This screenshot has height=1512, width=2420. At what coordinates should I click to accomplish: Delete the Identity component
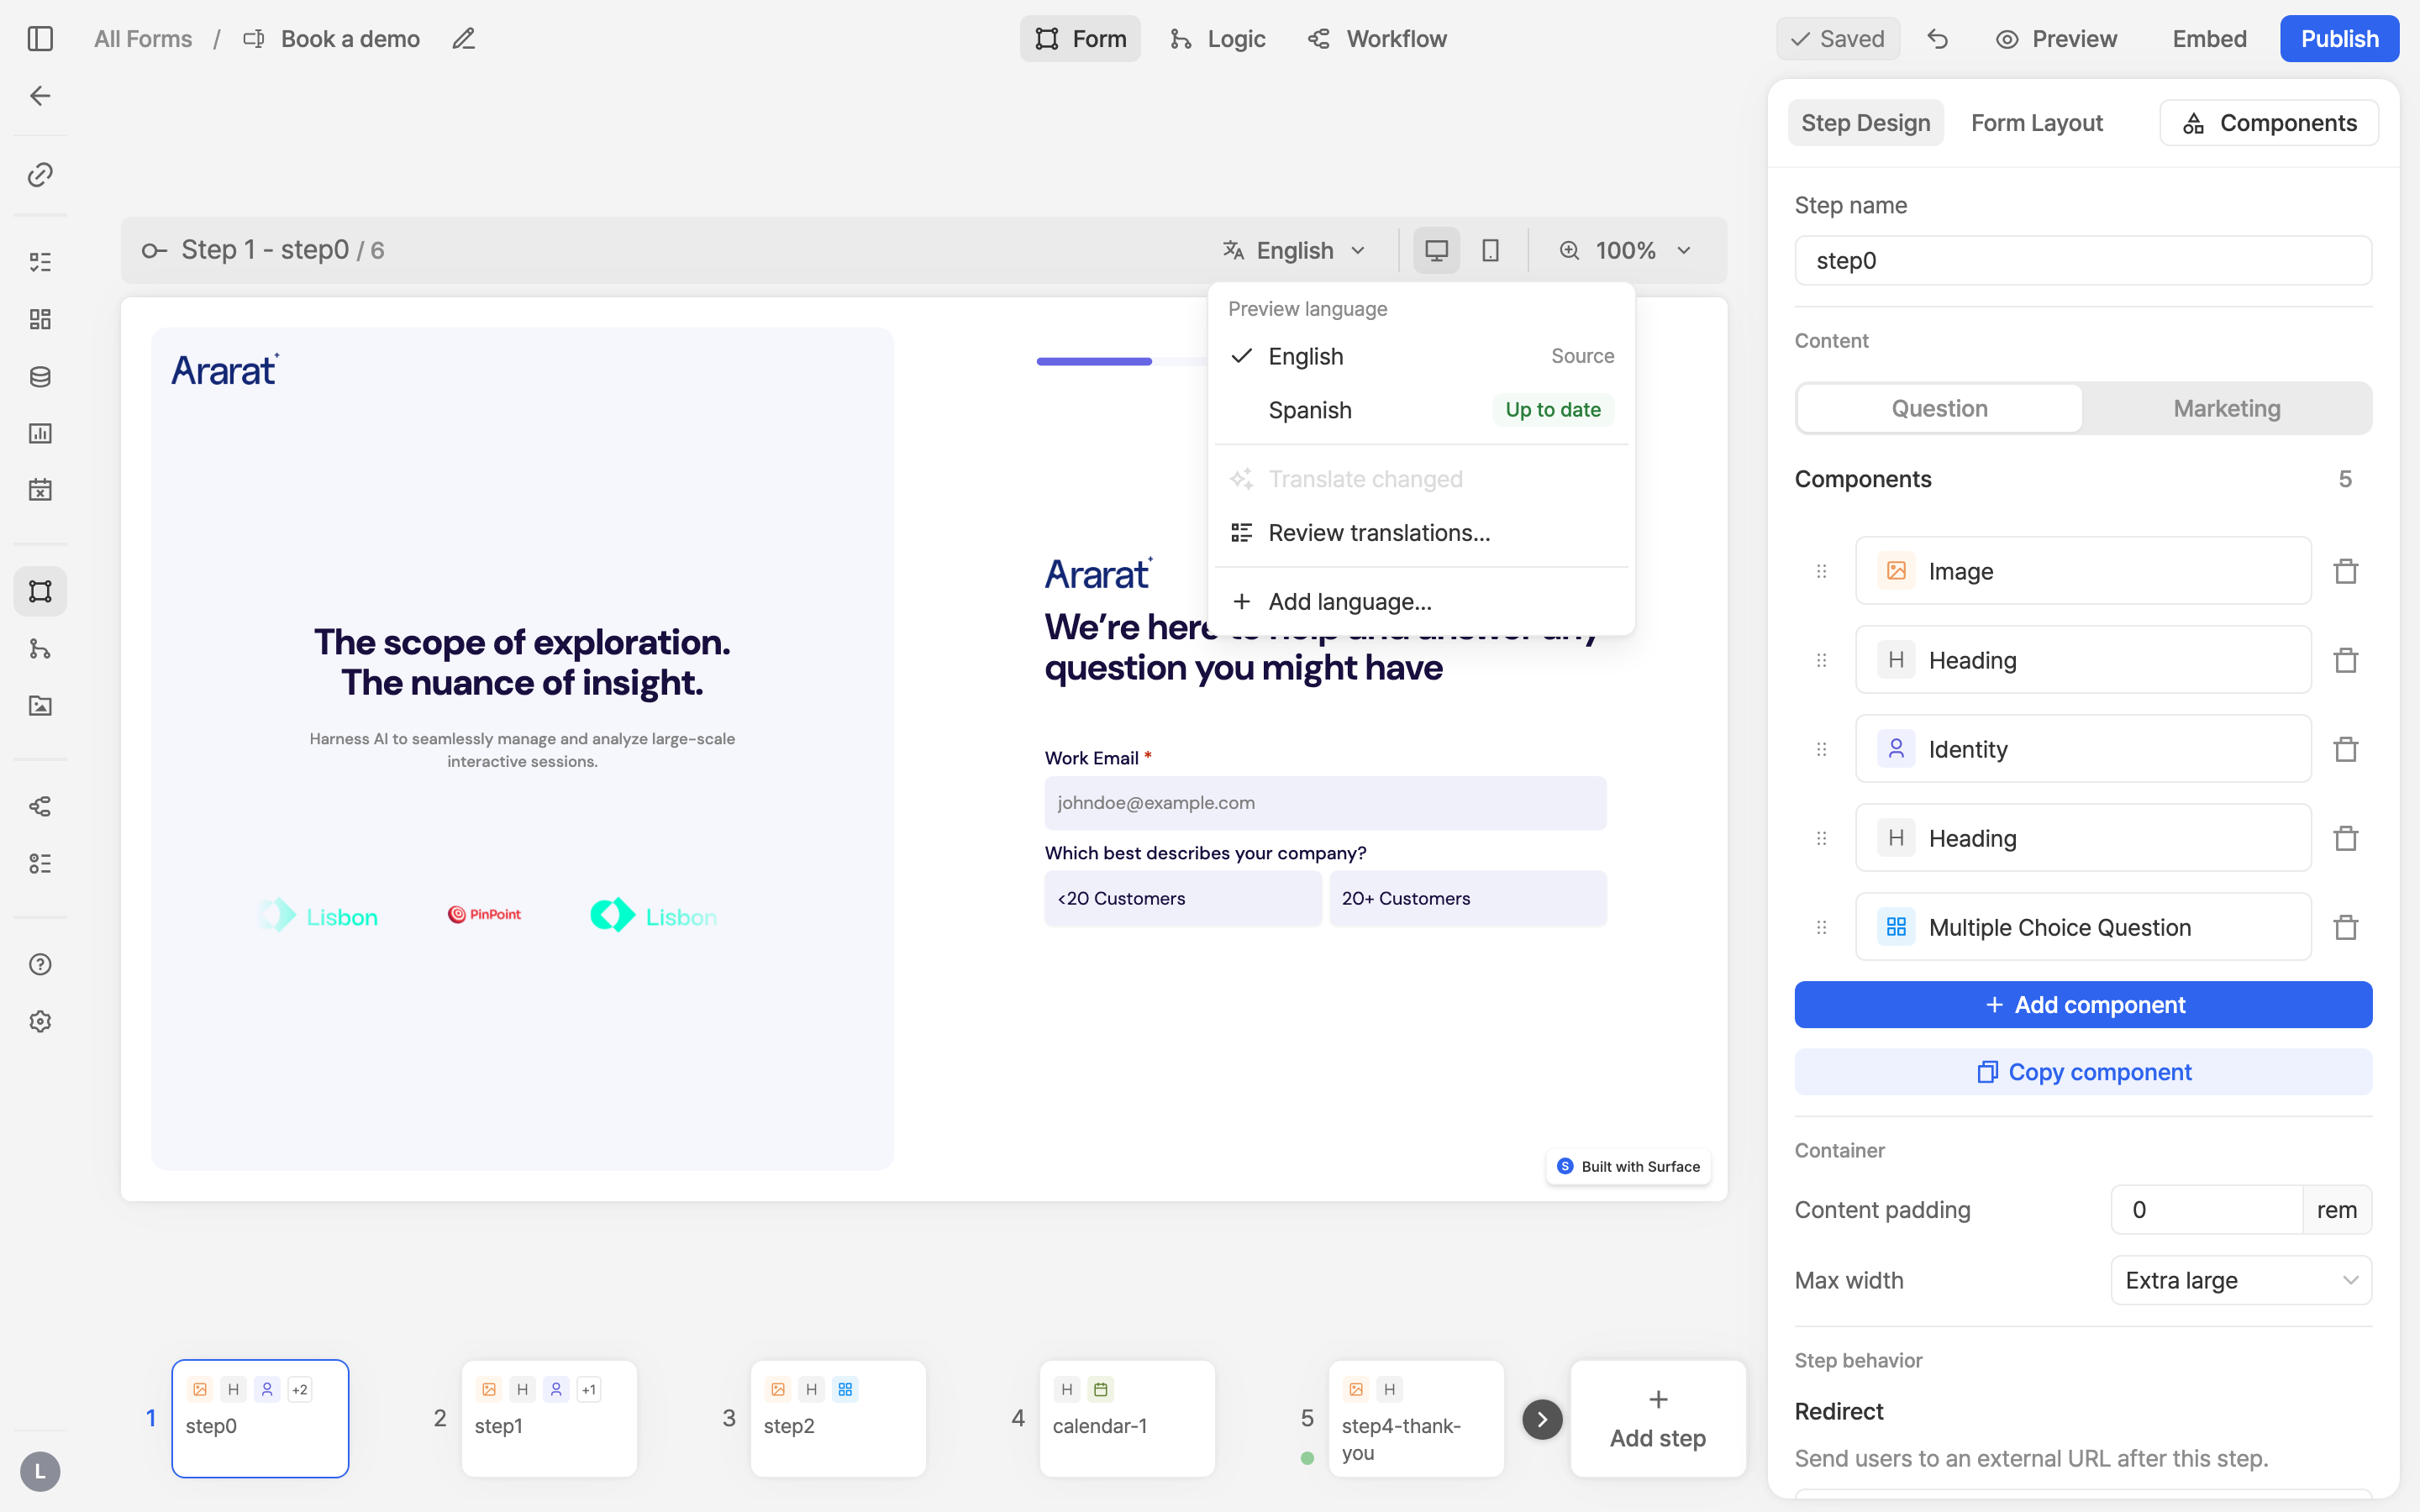[2346, 749]
